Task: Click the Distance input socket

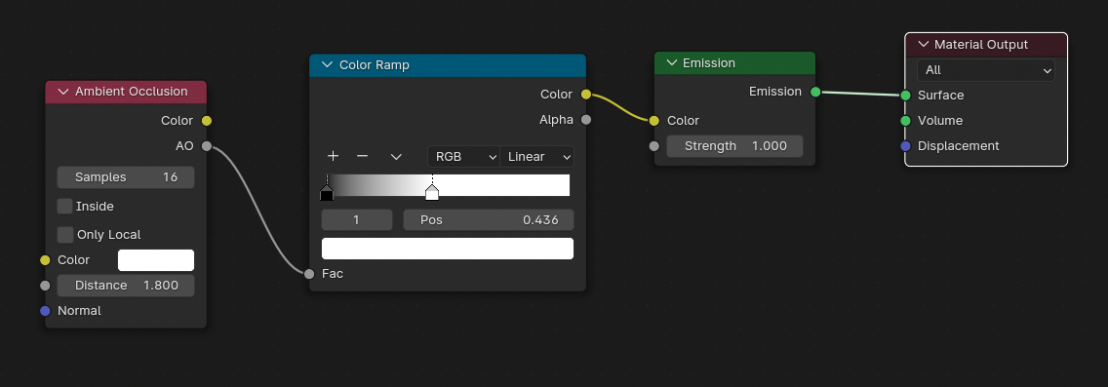Action: click(x=45, y=286)
